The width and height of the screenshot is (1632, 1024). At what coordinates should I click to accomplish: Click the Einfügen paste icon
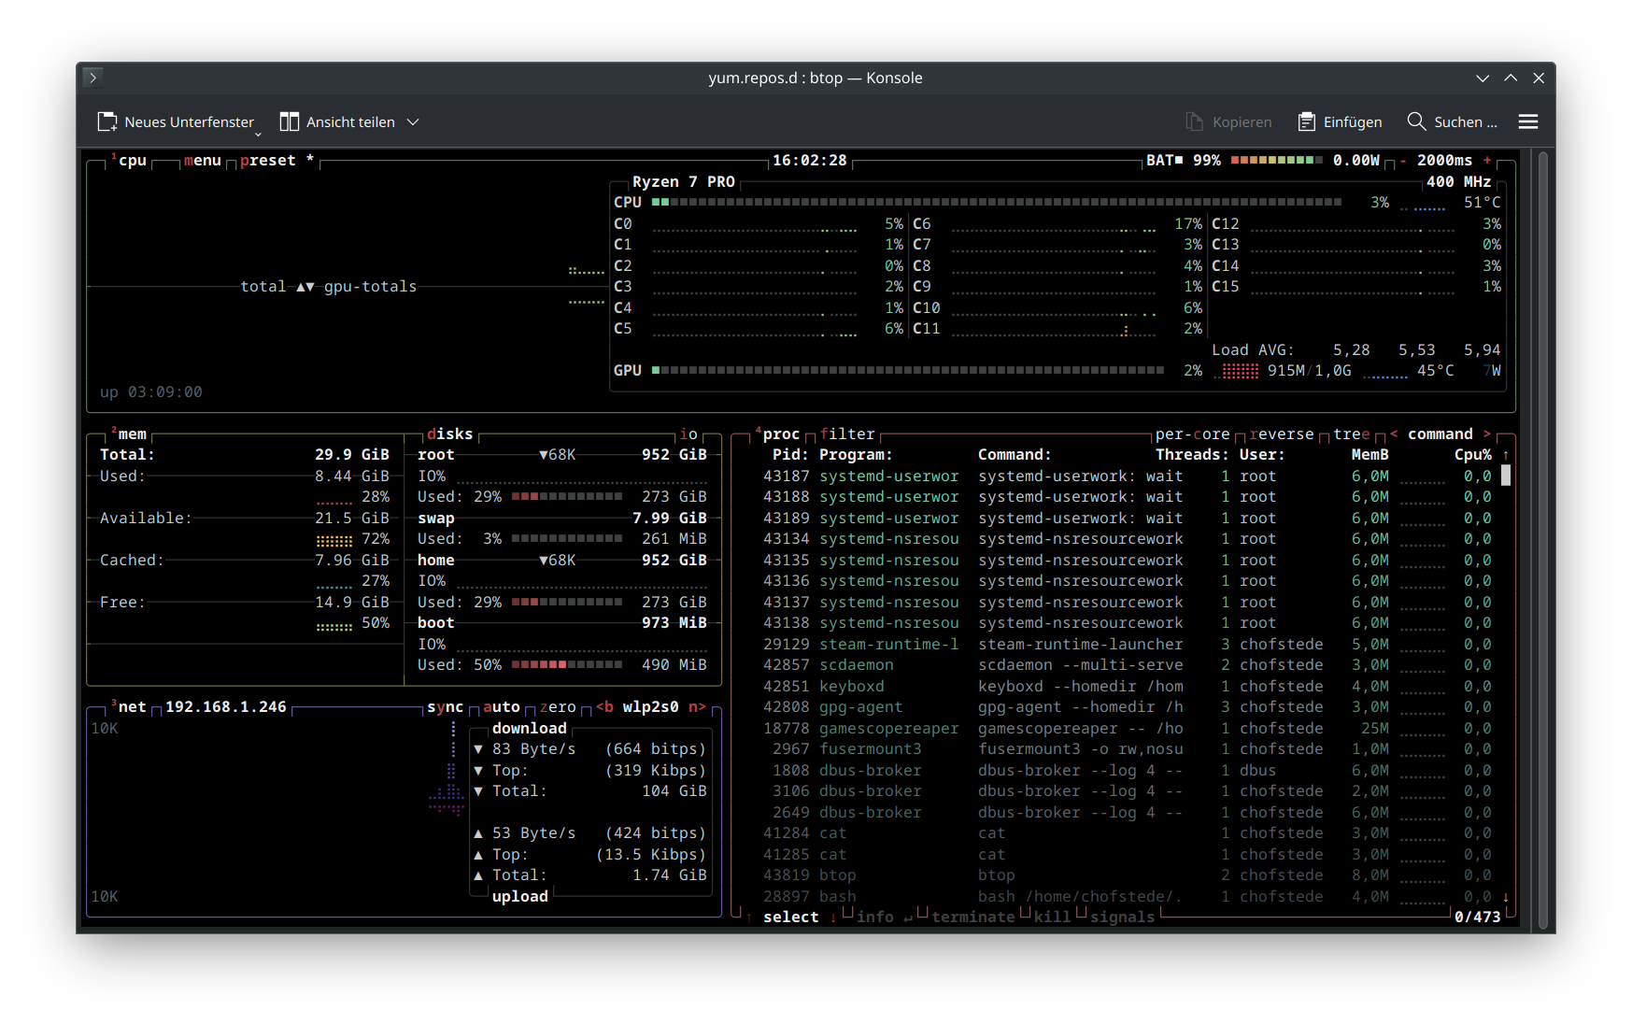tap(1307, 122)
